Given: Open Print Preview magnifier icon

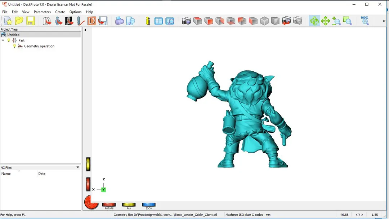Looking at the screenshot, I should point(130,21).
